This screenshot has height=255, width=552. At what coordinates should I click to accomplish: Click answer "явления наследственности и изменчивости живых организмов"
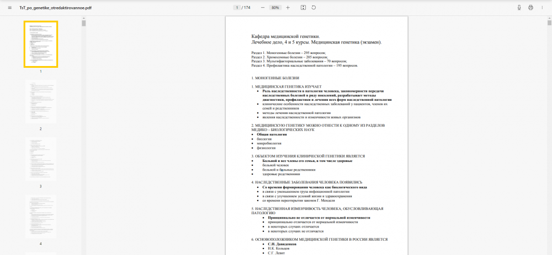pos(311,117)
